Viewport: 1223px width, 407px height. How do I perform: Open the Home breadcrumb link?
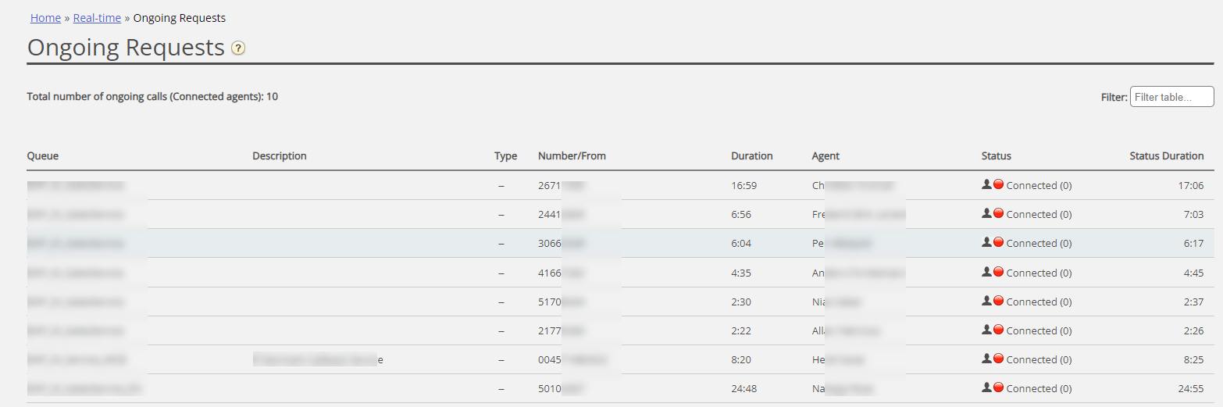click(45, 18)
